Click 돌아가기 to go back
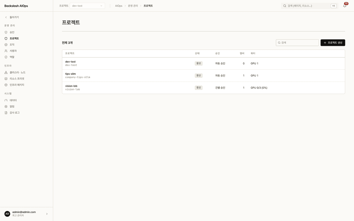This screenshot has width=354, height=221. coord(14,17)
